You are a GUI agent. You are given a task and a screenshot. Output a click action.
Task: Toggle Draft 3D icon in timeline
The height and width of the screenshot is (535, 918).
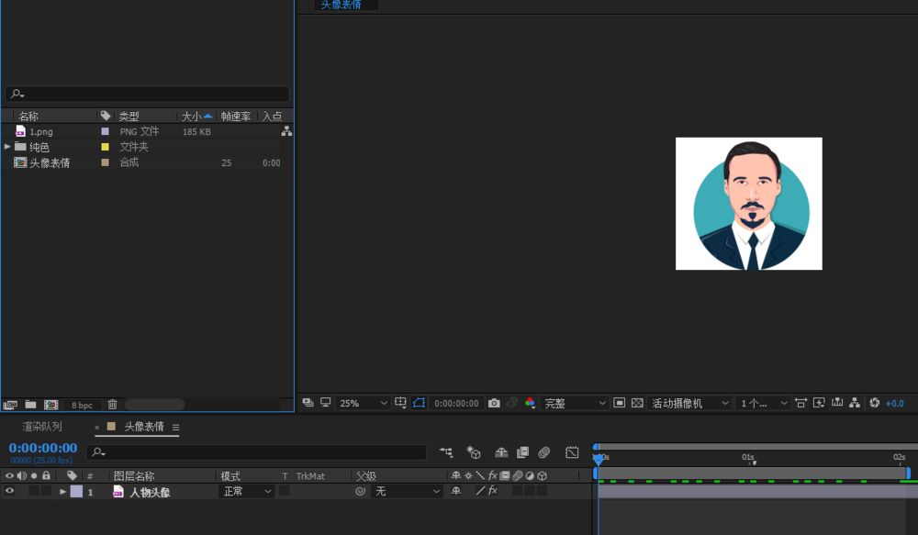point(473,451)
